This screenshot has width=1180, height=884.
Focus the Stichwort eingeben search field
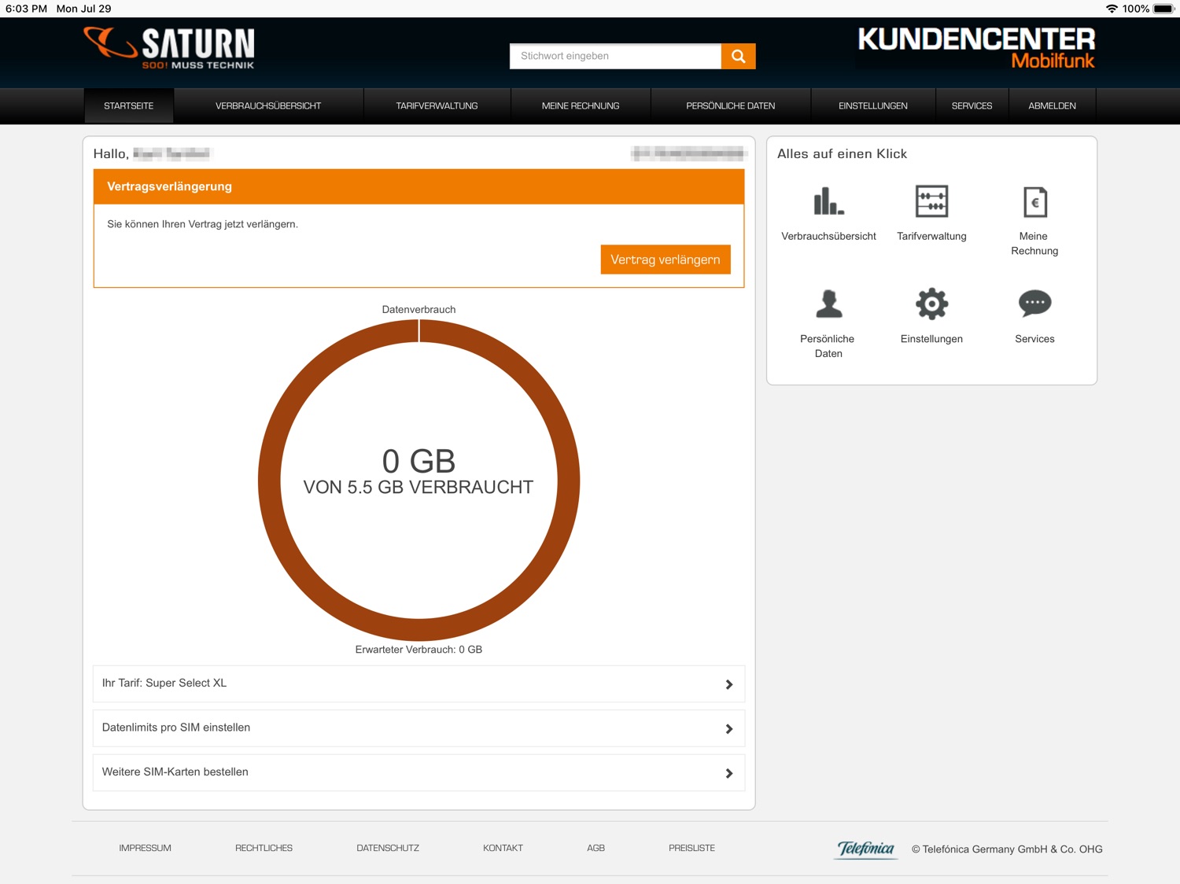pos(615,56)
